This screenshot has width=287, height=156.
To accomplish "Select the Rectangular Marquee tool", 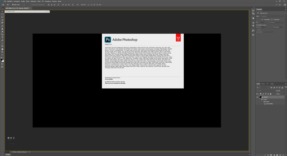I will point(2,14).
